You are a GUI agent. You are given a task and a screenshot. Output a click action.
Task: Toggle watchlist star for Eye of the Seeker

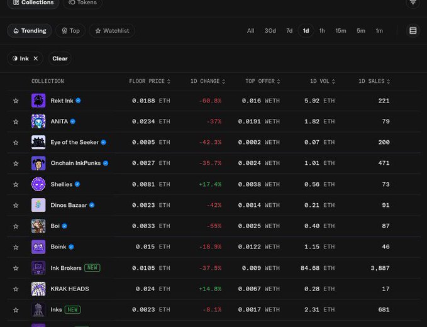pos(16,142)
